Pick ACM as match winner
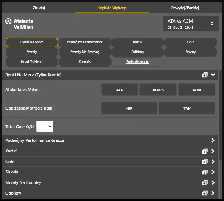The image size is (224, 201). click(197, 90)
